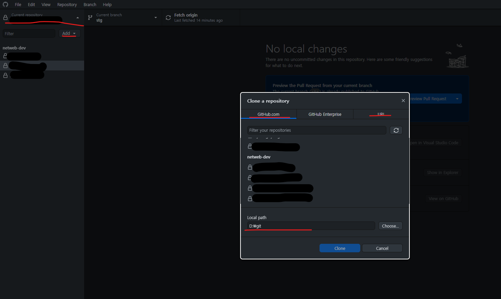Click the Choose... button
The image size is (501, 299).
(x=390, y=226)
